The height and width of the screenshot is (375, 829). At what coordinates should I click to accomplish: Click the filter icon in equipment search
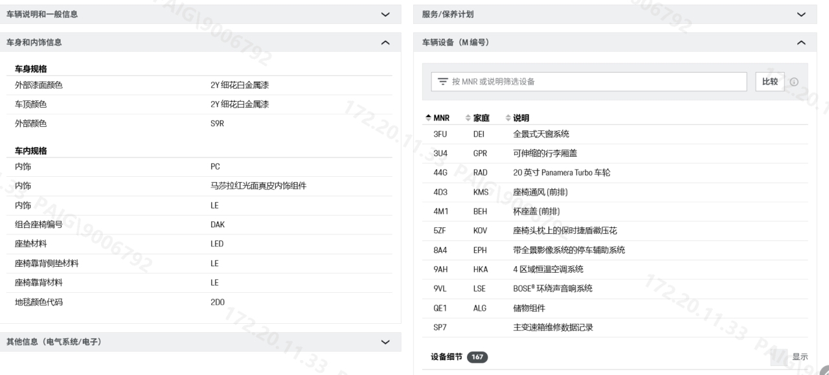pyautogui.click(x=443, y=82)
